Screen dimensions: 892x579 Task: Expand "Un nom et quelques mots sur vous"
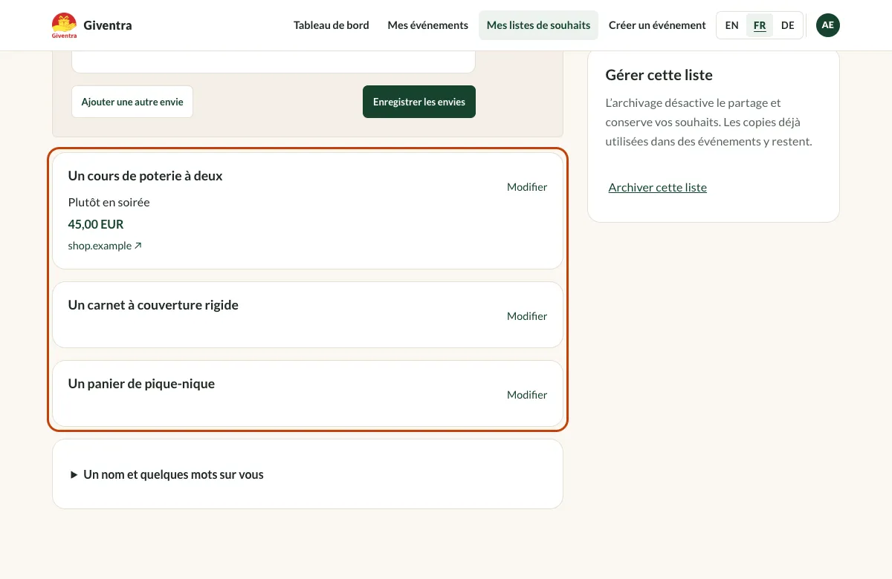(167, 474)
